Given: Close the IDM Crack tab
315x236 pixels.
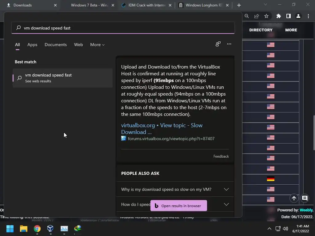Looking at the screenshot, I should (170, 5).
